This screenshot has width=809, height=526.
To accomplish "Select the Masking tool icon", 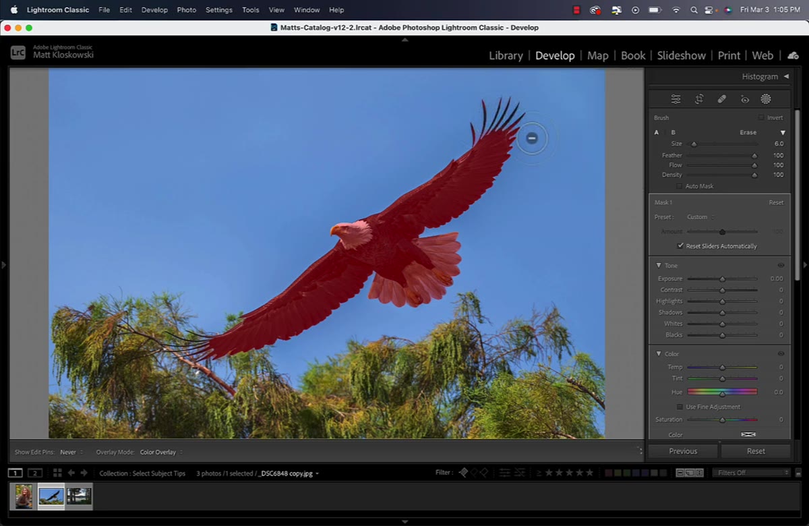I will pos(766,99).
